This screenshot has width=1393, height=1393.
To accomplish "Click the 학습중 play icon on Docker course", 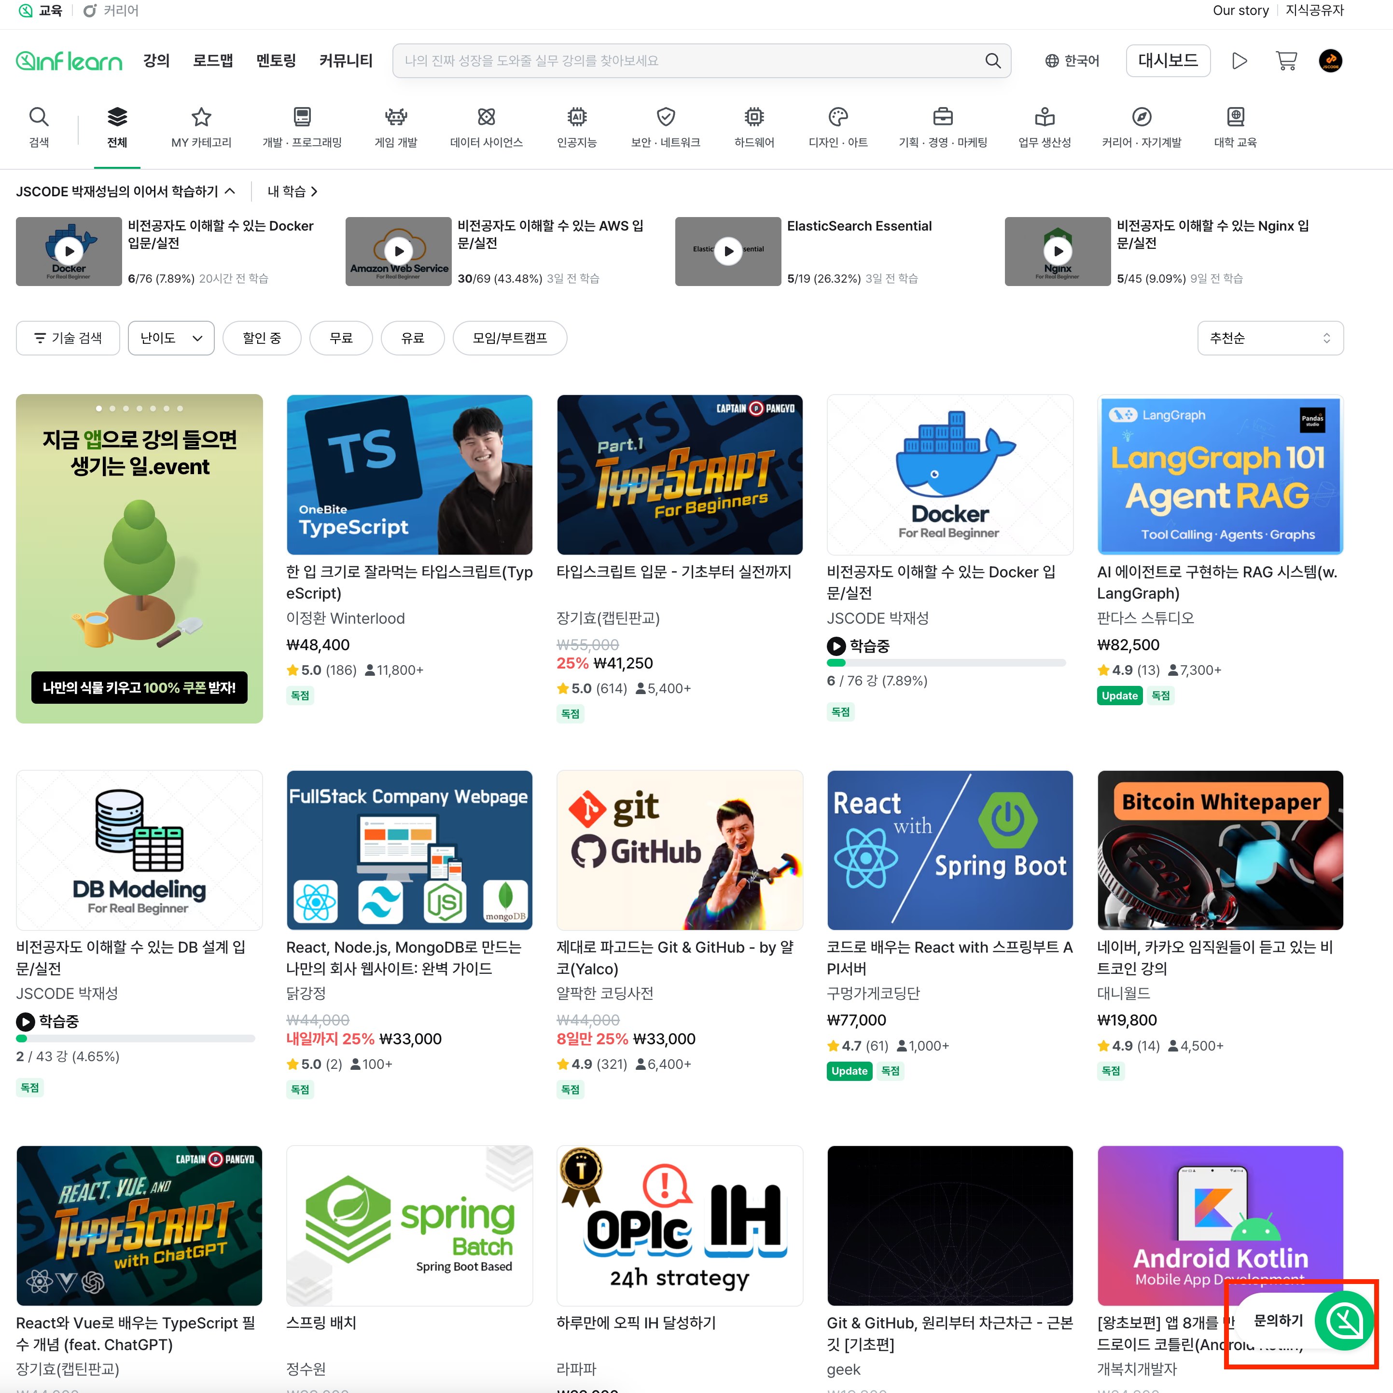I will coord(836,646).
